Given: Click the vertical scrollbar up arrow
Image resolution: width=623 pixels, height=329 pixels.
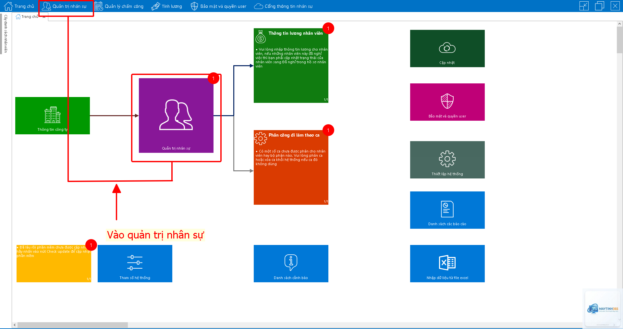Looking at the screenshot, I should click(x=620, y=24).
